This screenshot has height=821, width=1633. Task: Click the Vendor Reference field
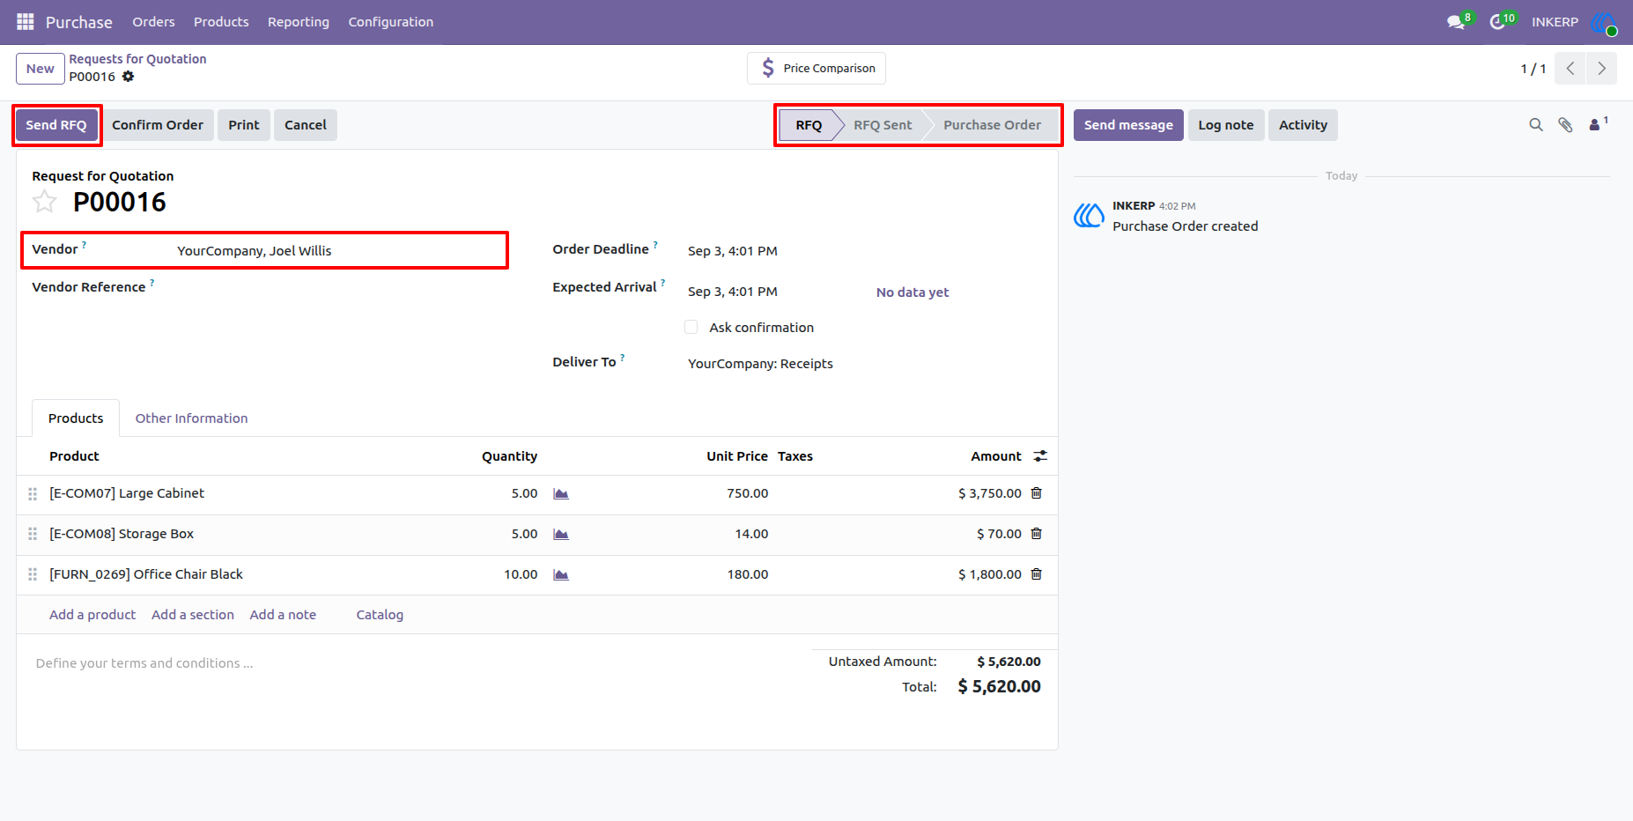pos(339,288)
